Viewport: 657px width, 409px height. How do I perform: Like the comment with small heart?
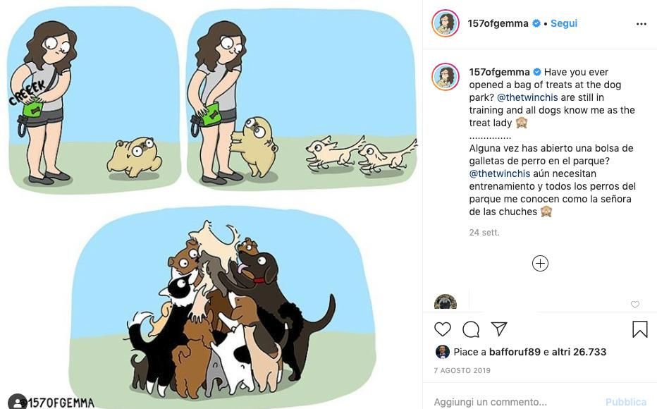coord(635,305)
